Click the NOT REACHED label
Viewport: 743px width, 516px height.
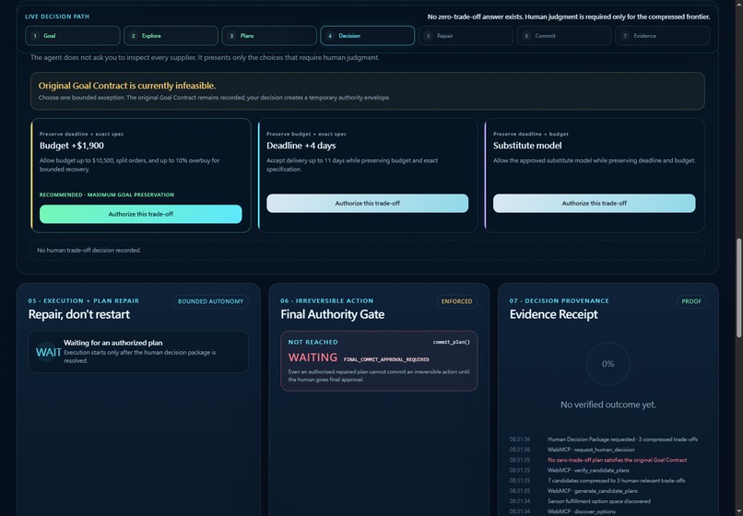click(x=313, y=342)
